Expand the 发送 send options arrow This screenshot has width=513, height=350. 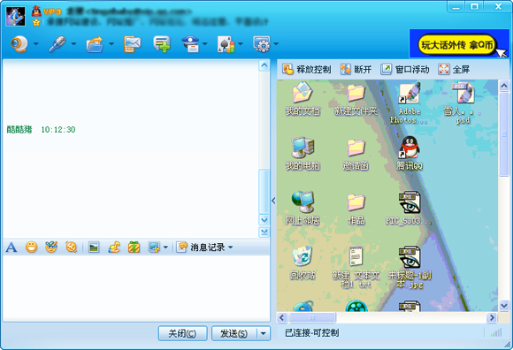click(264, 334)
